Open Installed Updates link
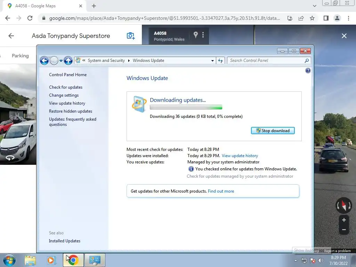This screenshot has width=356, height=267. [x=64, y=241]
